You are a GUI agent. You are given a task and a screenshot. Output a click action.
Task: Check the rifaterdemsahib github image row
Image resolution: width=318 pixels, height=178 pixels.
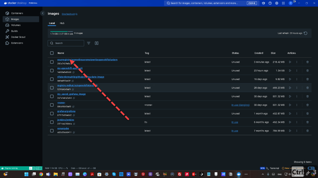(x=52, y=79)
